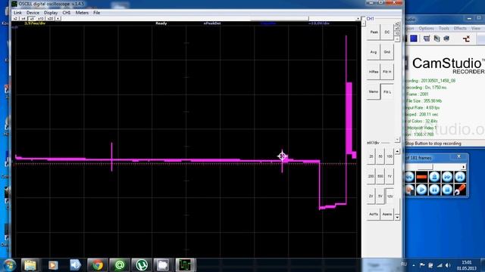Click rewind button in player window
The image size is (485, 272).
[x=409, y=177]
